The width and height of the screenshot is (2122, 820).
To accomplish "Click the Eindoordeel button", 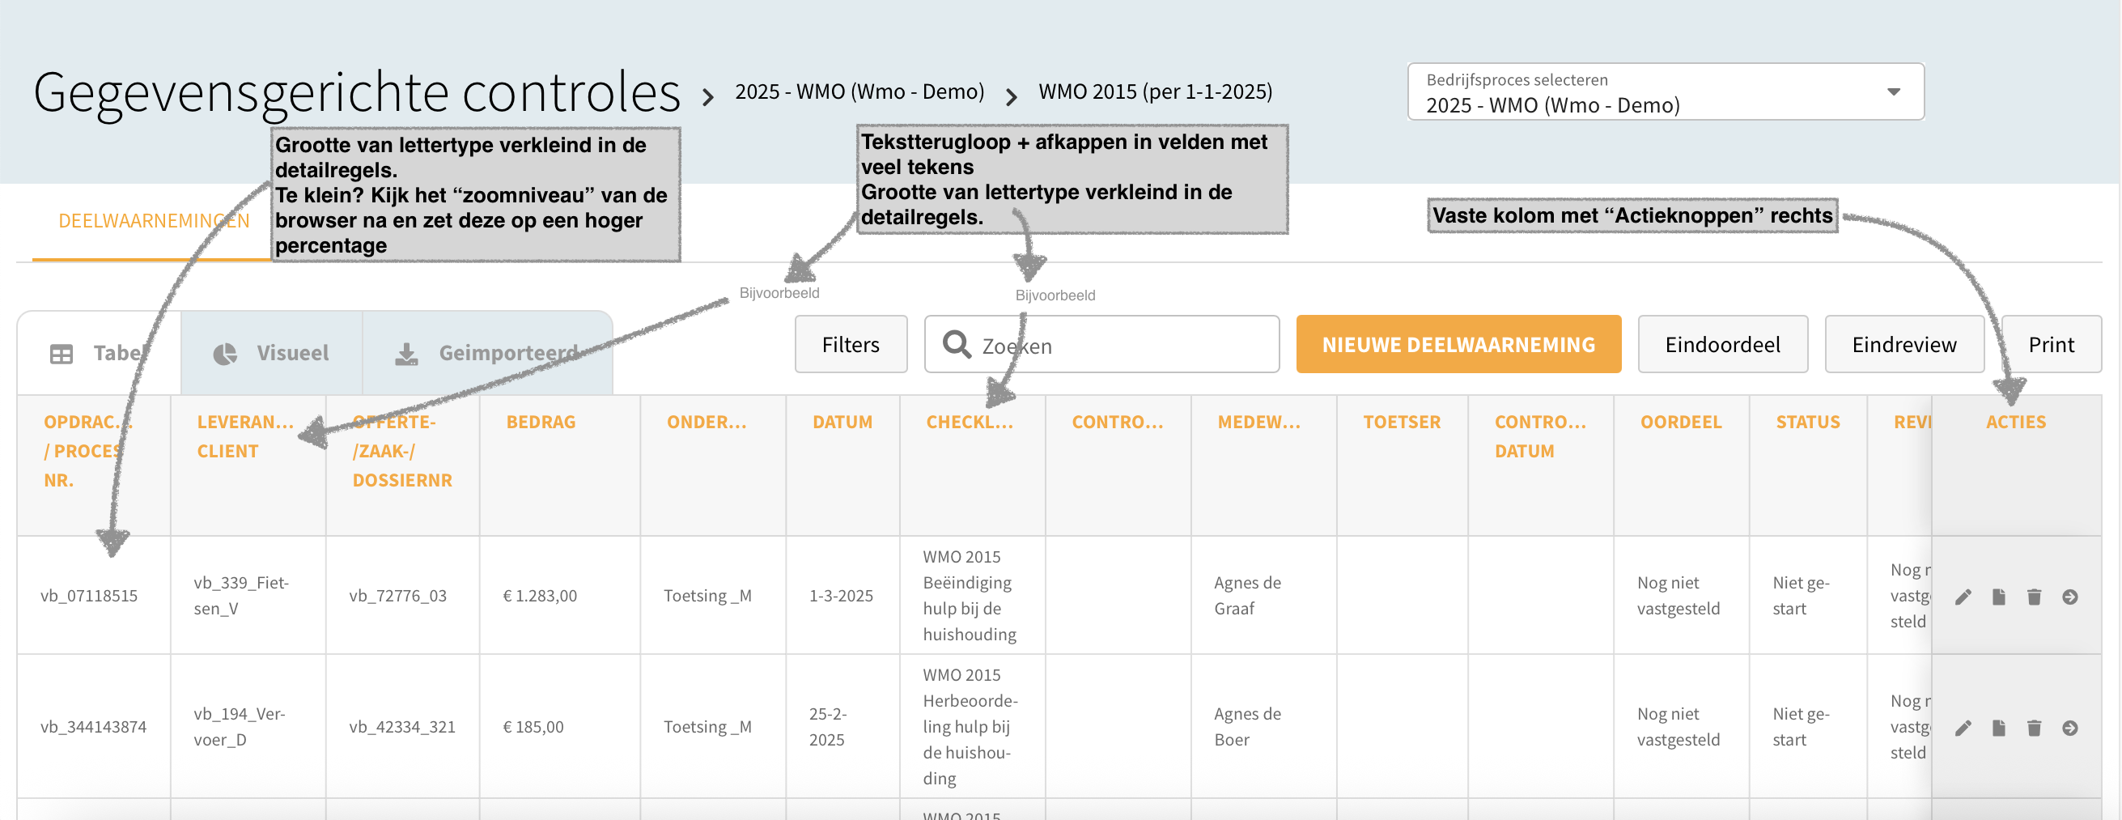I will 1721,345.
